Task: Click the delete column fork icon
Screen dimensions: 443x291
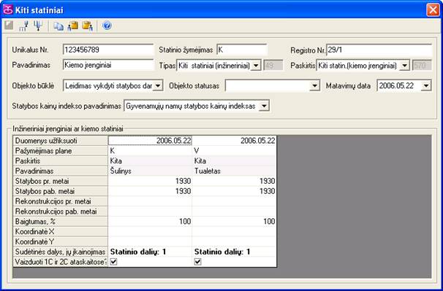Action: coord(38,26)
